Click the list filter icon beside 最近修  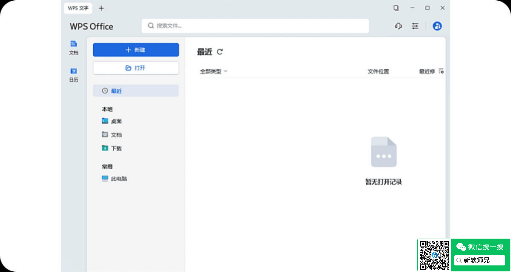click(x=441, y=71)
